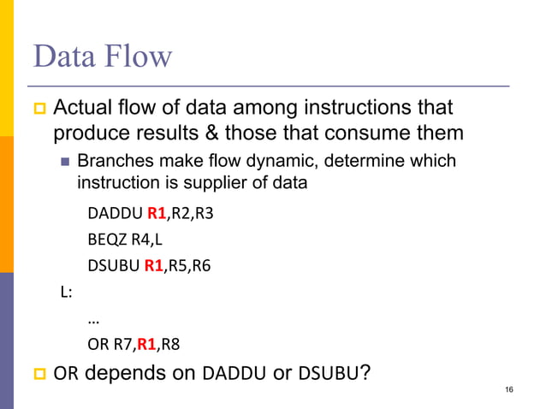Click the ellipsis line below label L

[93, 321]
